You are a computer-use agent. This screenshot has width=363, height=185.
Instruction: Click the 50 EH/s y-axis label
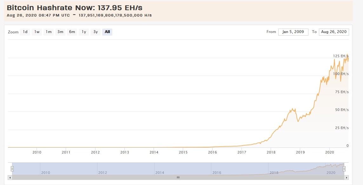(342, 110)
